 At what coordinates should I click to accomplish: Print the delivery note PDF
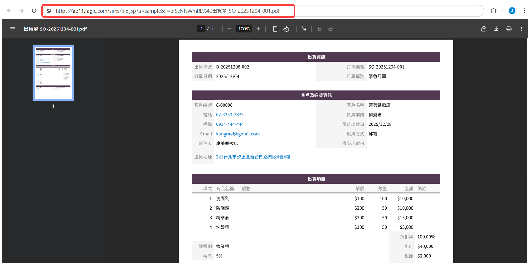(x=509, y=29)
